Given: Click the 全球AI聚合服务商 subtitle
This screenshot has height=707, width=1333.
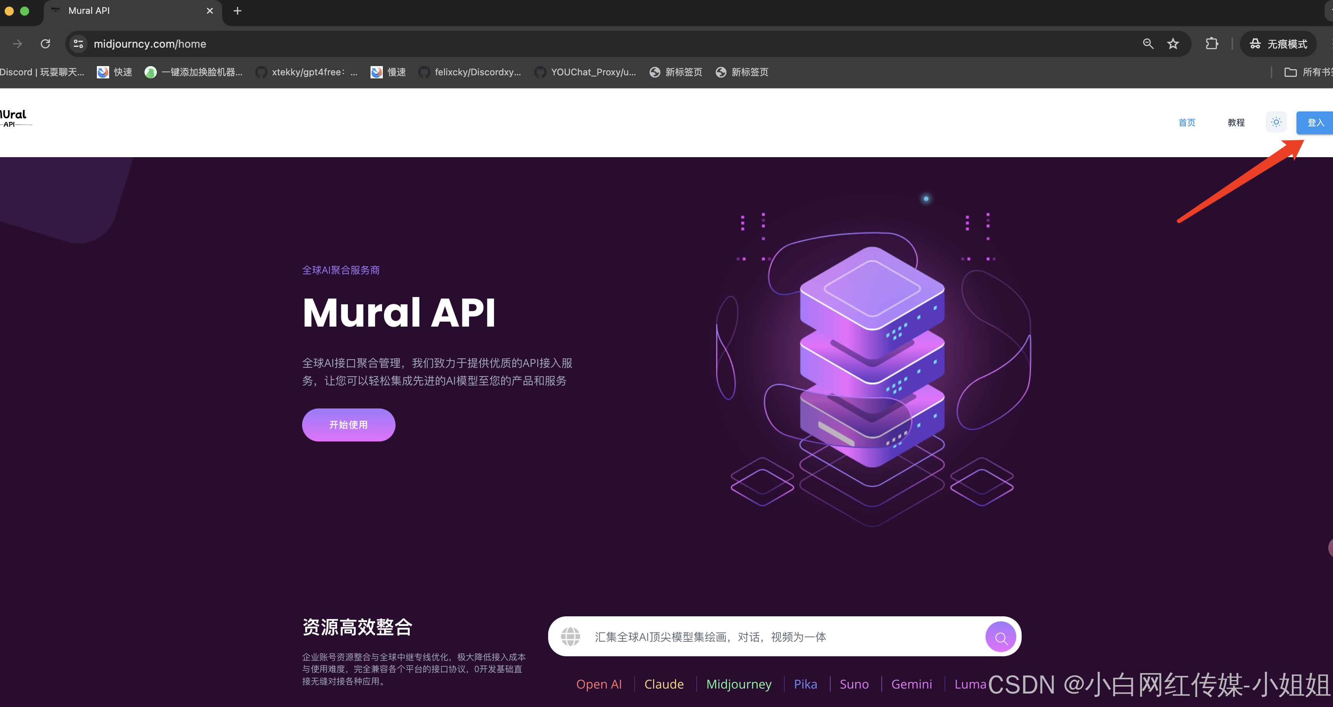Looking at the screenshot, I should 341,270.
